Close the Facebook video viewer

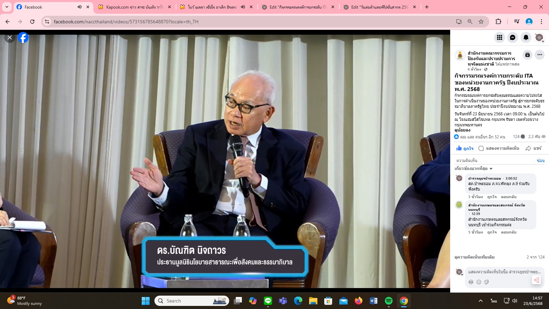coord(10,38)
